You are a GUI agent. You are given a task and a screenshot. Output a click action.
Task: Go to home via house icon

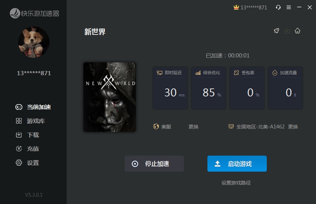[297, 31]
